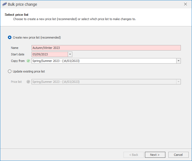Click the Start date field showing 05/09/2023
Viewport: 192px width, 161px height.
(49, 54)
